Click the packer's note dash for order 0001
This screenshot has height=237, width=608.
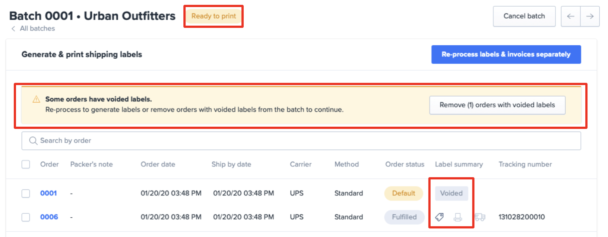coord(72,193)
